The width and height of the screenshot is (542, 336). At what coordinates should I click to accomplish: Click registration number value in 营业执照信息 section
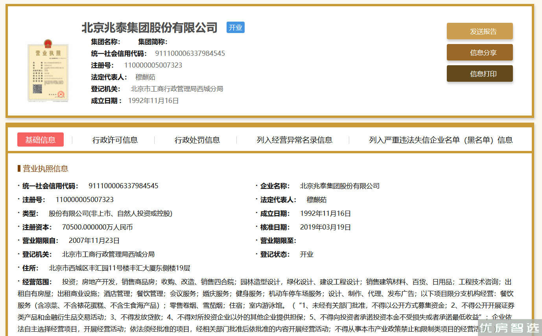tap(85, 200)
